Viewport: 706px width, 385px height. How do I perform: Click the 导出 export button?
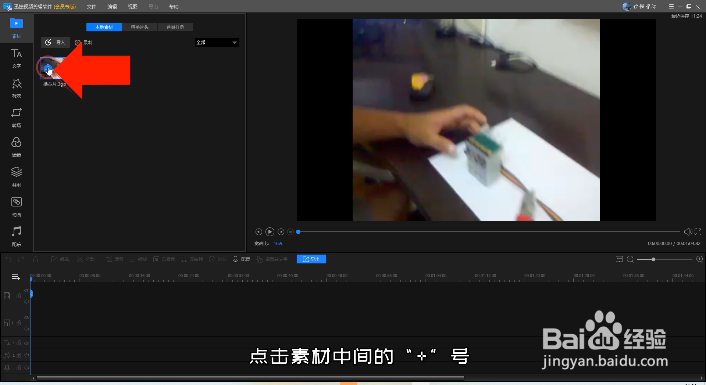311,259
